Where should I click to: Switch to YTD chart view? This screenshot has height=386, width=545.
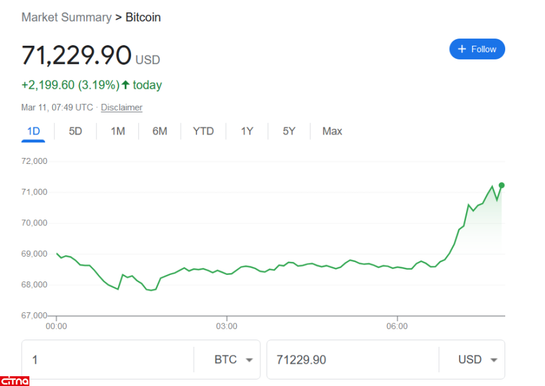[203, 131]
